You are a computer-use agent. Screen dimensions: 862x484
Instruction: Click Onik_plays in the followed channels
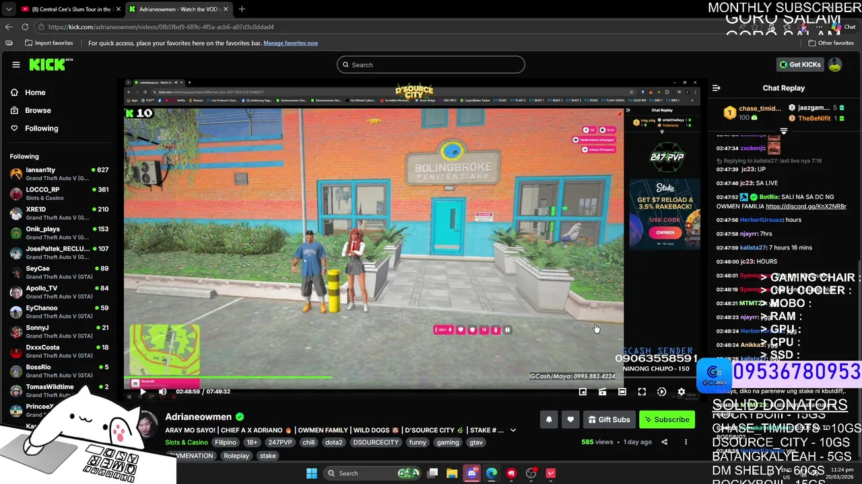click(x=59, y=233)
